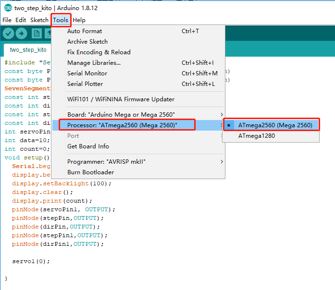Image resolution: width=335 pixels, height=290 pixels.
Task: Expand the Board submenu
Action: point(138,115)
